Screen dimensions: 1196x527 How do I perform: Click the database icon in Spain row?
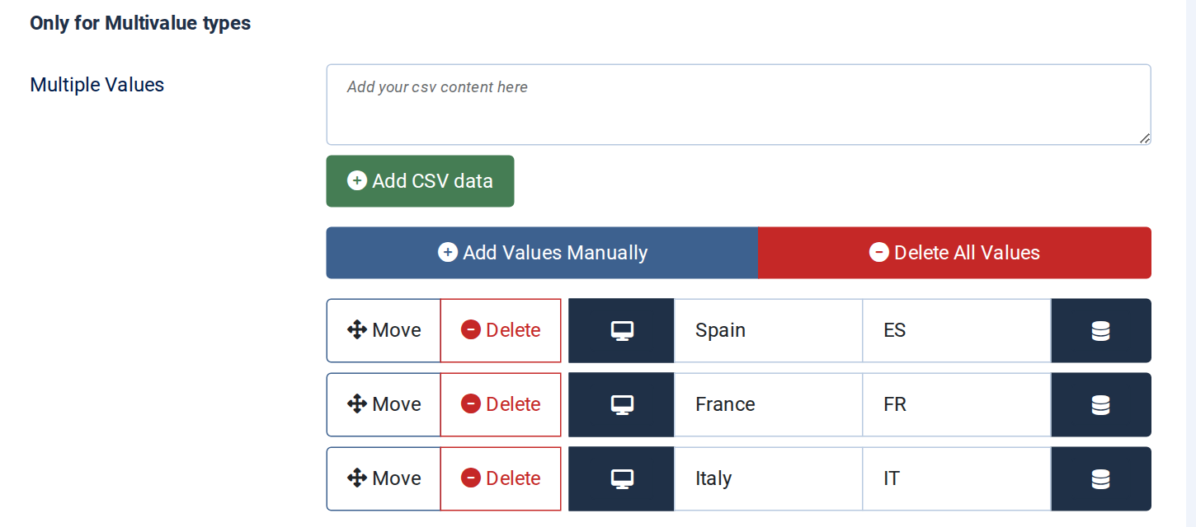(1100, 330)
